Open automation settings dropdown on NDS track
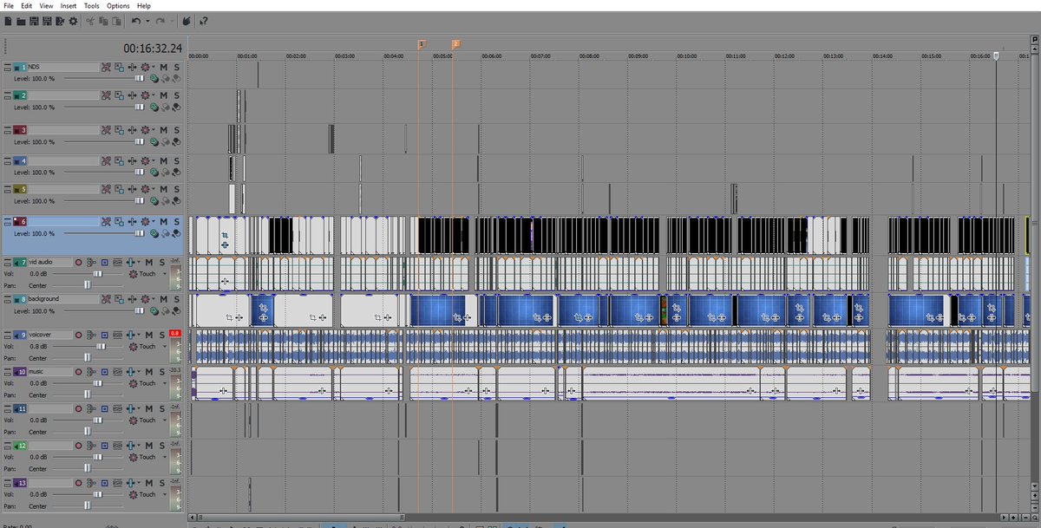Screen dimensions: 1041x528 154,67
